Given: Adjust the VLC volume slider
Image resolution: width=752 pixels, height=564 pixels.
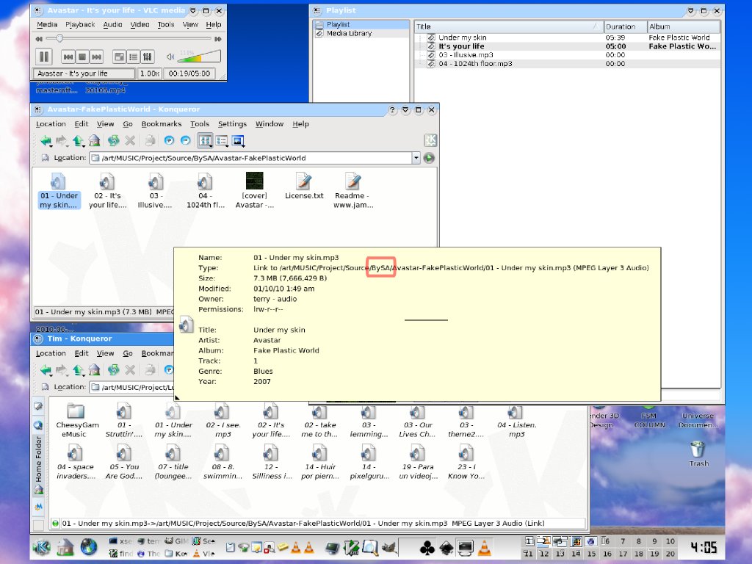Looking at the screenshot, I should [x=199, y=57].
